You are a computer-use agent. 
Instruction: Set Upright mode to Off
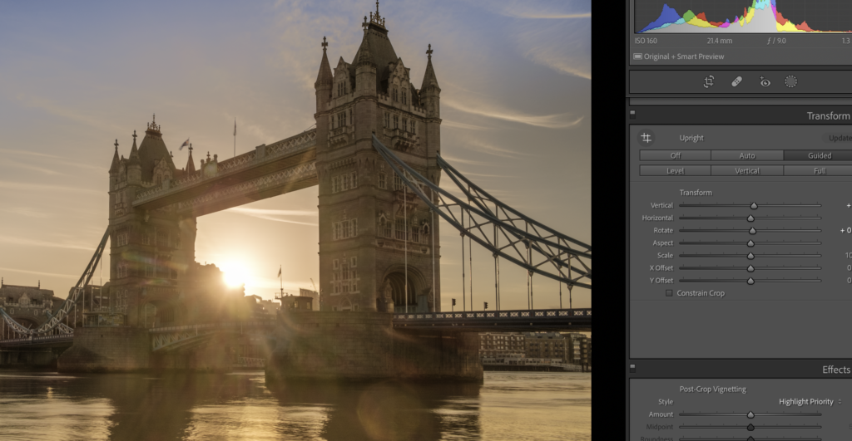click(x=675, y=155)
